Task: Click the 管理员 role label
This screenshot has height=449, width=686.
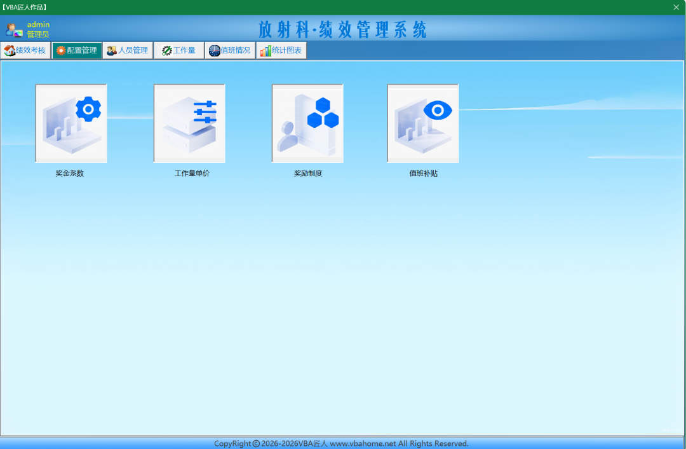Action: (x=38, y=34)
